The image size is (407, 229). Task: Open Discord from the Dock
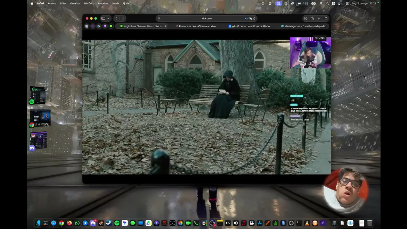pyautogui.click(x=93, y=223)
